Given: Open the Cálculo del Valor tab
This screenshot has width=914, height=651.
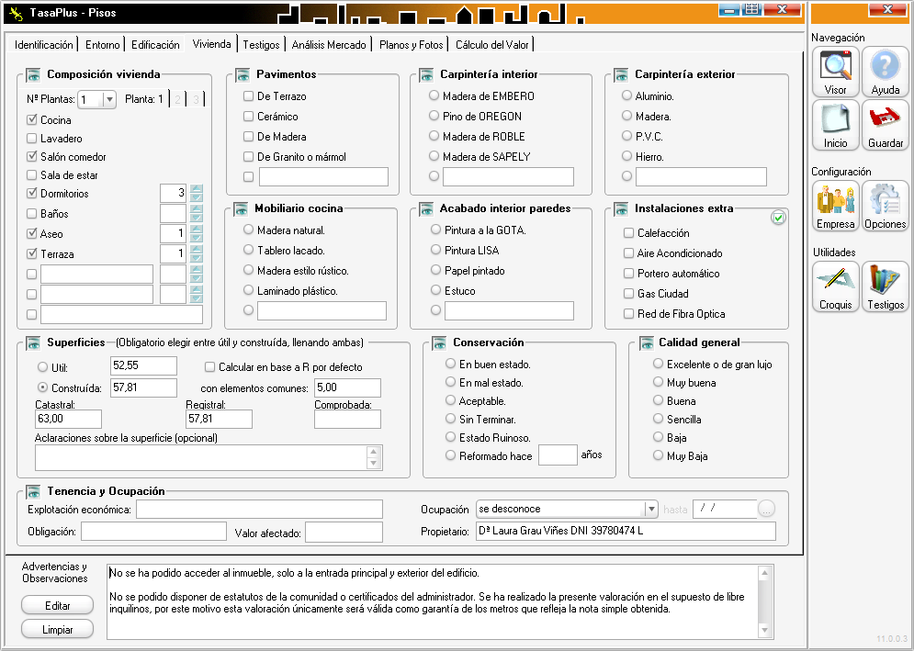Looking at the screenshot, I should (491, 44).
